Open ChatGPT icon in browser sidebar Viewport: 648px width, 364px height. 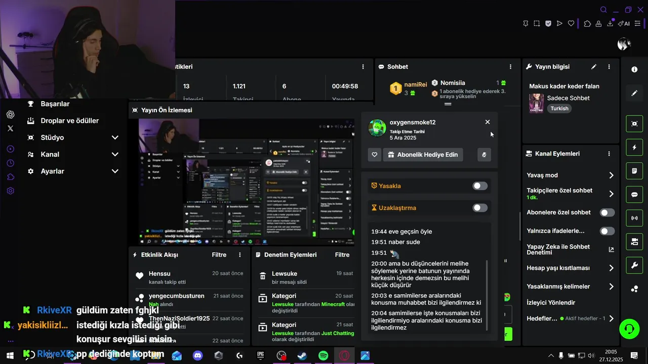[x=10, y=115]
